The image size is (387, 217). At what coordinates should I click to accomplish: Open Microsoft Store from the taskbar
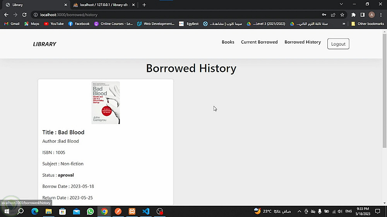click(x=62, y=211)
